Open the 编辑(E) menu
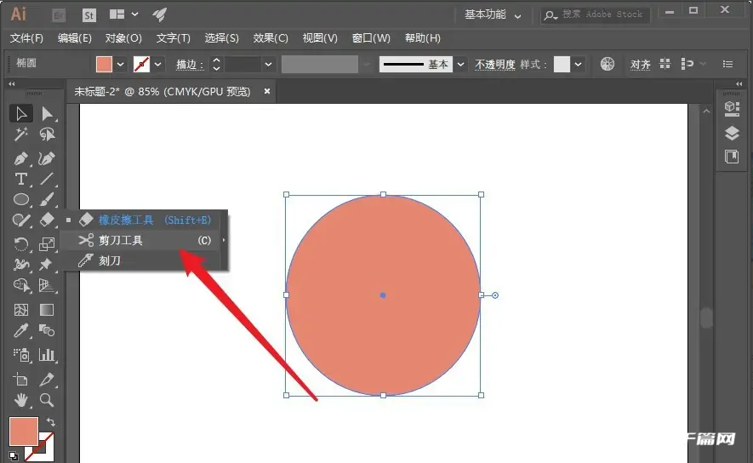The image size is (753, 463). tap(74, 38)
